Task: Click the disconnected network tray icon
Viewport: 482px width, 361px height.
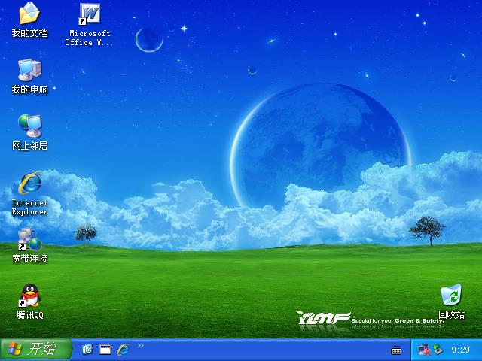Action: click(x=424, y=350)
